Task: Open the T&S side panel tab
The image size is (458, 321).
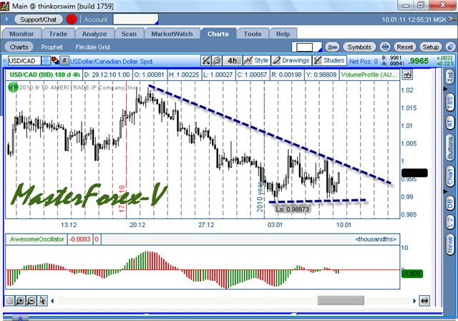Action: pyautogui.click(x=450, y=102)
